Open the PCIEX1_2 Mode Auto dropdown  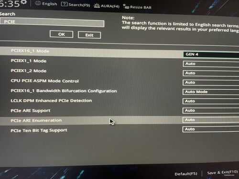click(211, 73)
